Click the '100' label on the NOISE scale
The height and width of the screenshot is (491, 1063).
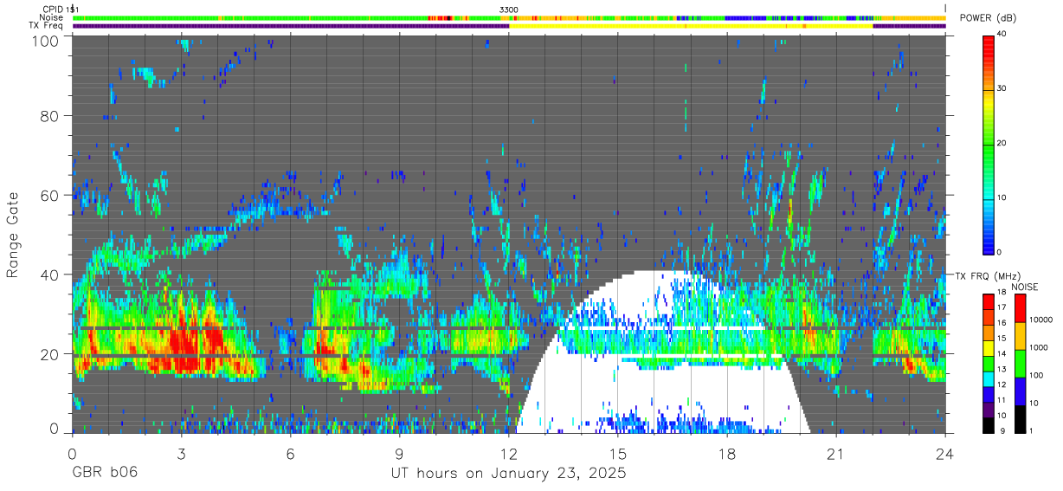(x=1036, y=375)
